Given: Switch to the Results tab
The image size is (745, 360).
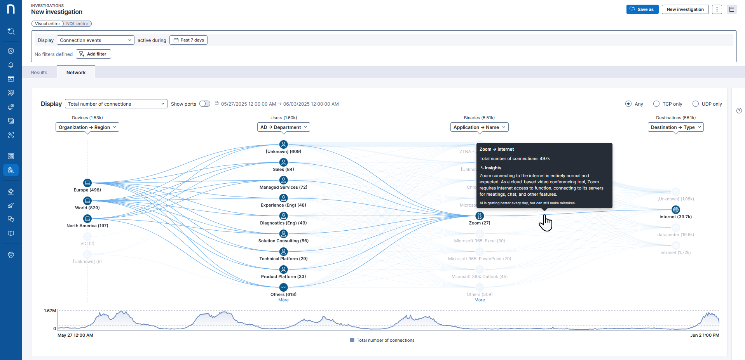Looking at the screenshot, I should 39,73.
